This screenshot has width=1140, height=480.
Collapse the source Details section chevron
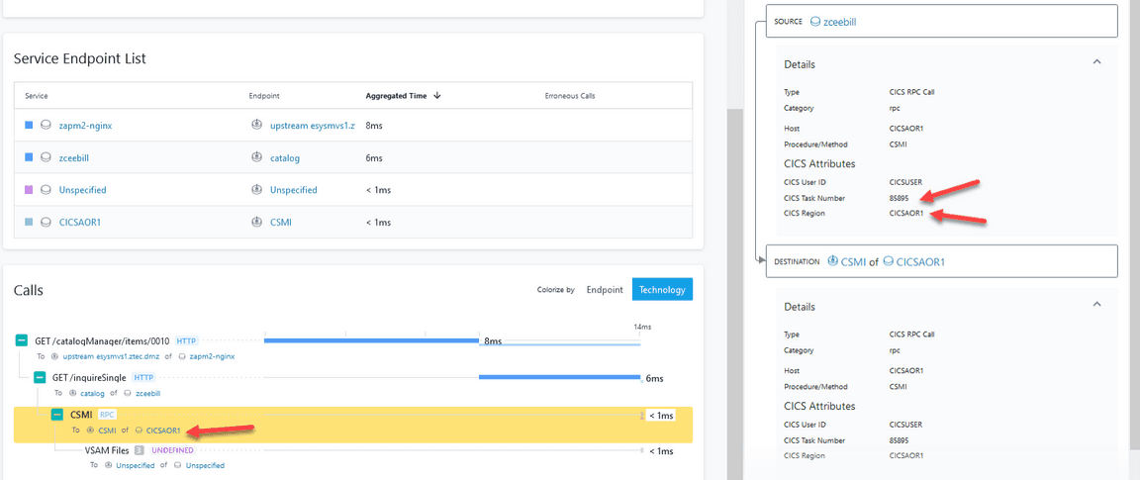click(1096, 62)
